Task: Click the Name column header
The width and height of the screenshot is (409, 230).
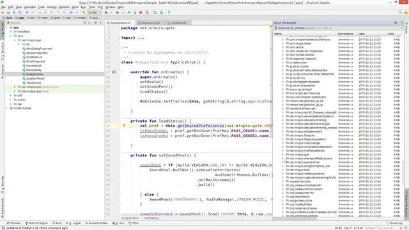Action: click(x=305, y=34)
